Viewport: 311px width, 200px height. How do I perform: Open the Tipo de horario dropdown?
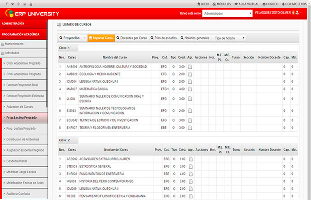pyautogui.click(x=229, y=38)
